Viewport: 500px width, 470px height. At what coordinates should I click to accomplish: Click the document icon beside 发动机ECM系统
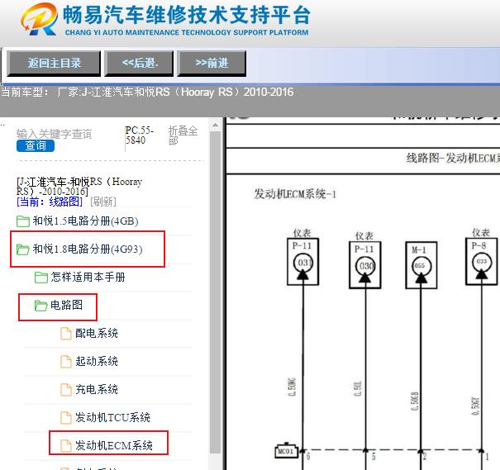coord(66,445)
